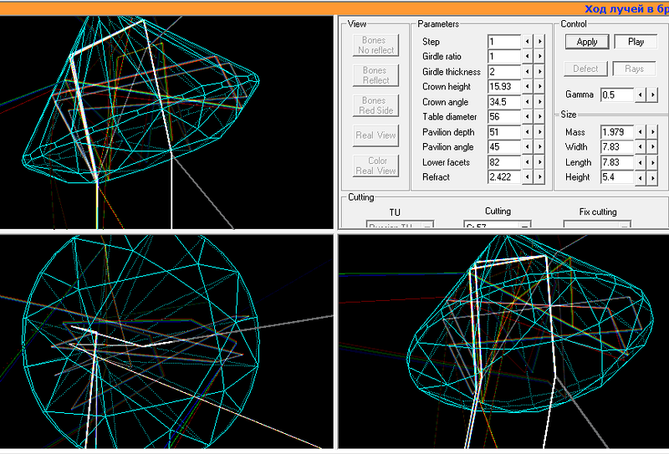Screen dimensions: 669x454
Task: Increase Refract value with right arrow
Action: (x=540, y=176)
